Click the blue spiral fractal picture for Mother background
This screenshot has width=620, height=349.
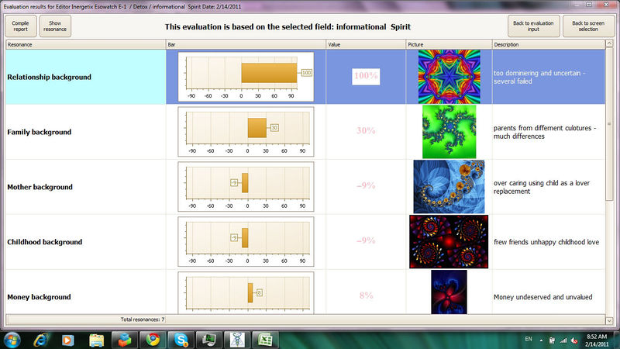pyautogui.click(x=449, y=187)
